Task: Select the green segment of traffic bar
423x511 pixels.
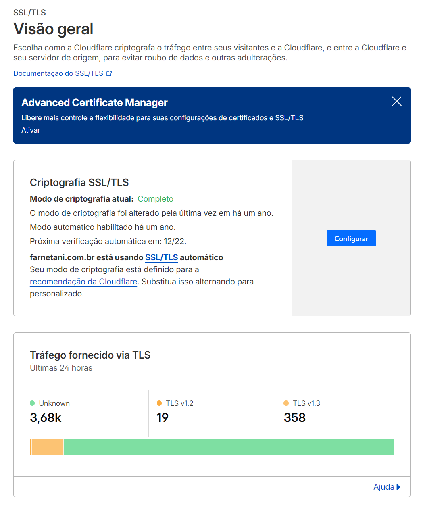Action: (229, 447)
